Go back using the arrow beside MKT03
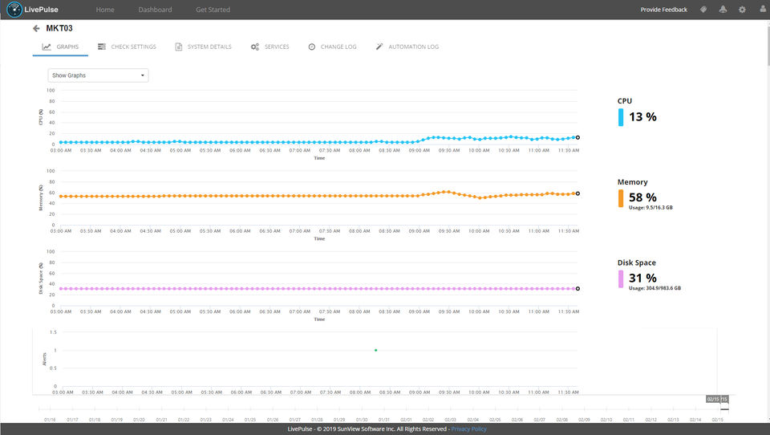 [36, 29]
